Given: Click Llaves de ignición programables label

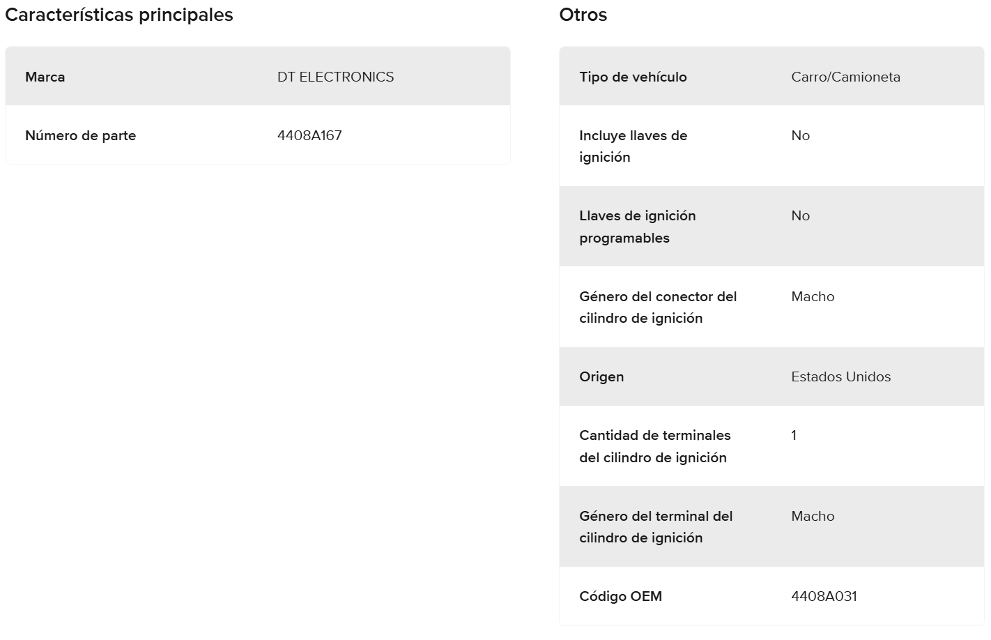Looking at the screenshot, I should (637, 227).
